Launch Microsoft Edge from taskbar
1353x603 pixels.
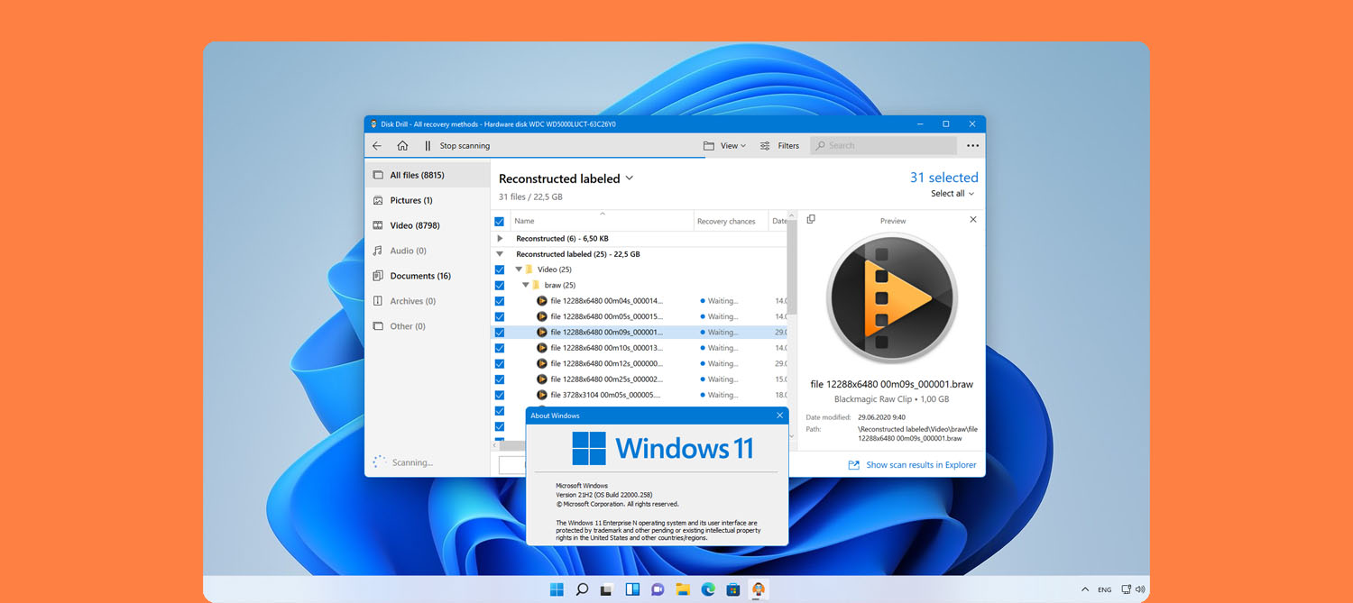(708, 589)
